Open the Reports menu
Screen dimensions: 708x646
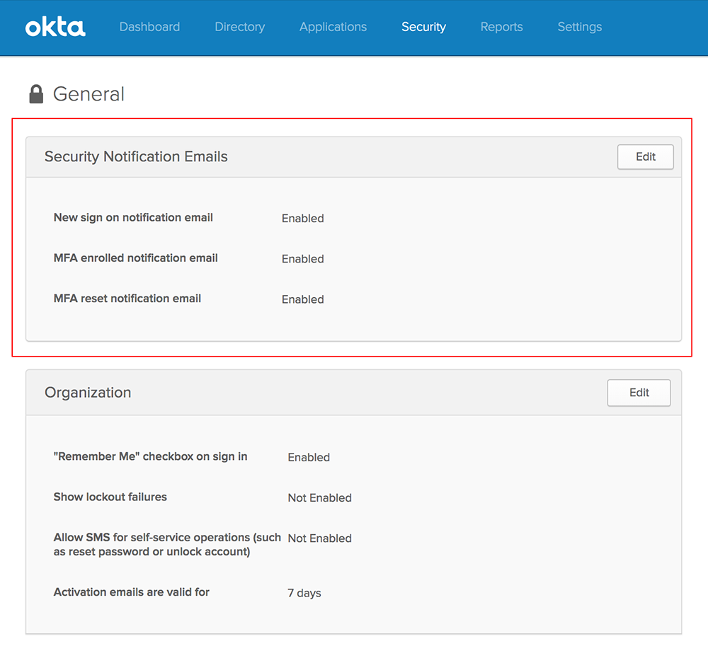click(x=502, y=27)
